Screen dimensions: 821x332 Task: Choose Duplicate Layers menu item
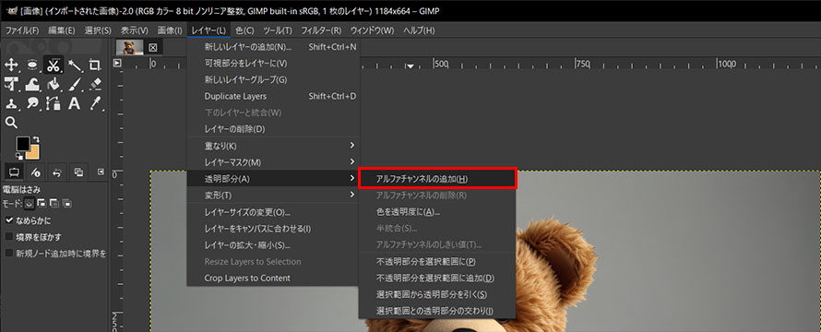pos(273,96)
